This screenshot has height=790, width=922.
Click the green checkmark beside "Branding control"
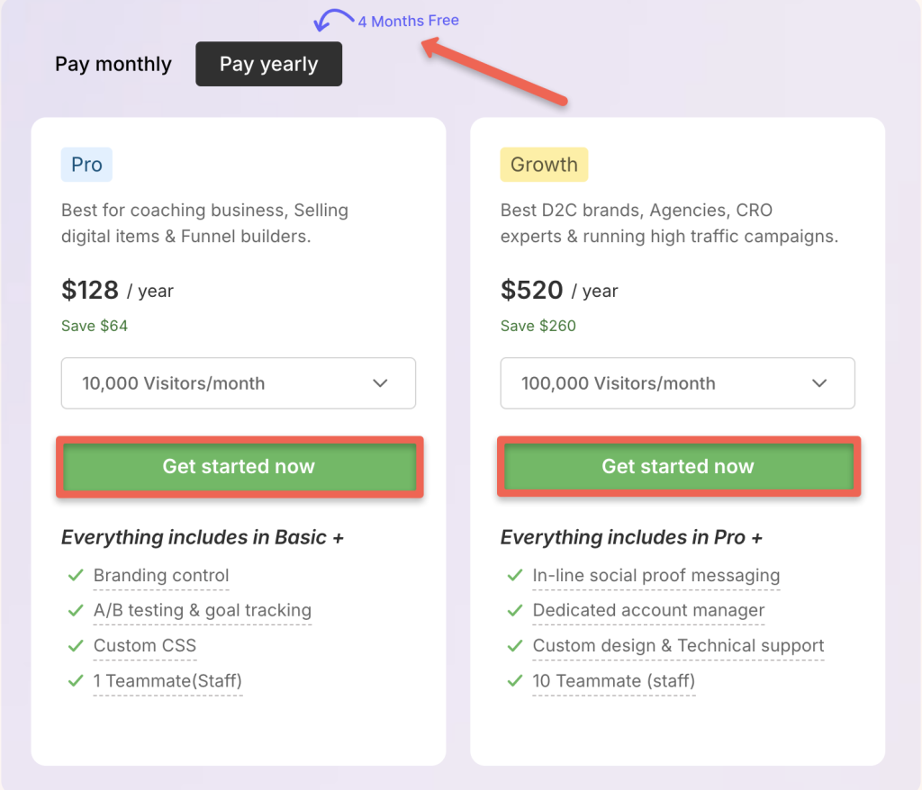pos(76,576)
